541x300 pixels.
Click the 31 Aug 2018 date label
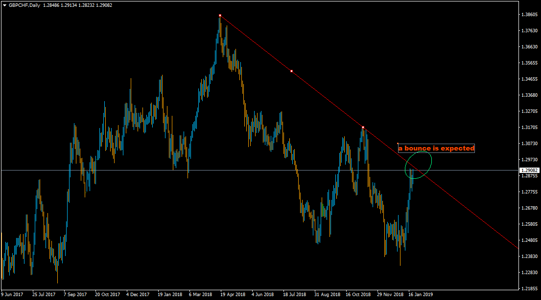point(328,295)
